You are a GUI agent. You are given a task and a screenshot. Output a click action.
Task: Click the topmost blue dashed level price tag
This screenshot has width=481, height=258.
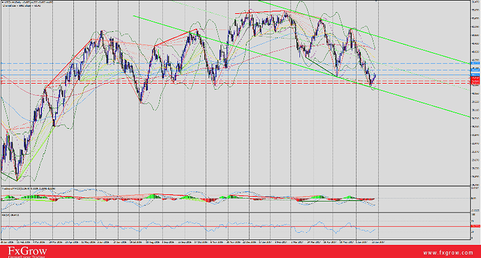(475, 63)
